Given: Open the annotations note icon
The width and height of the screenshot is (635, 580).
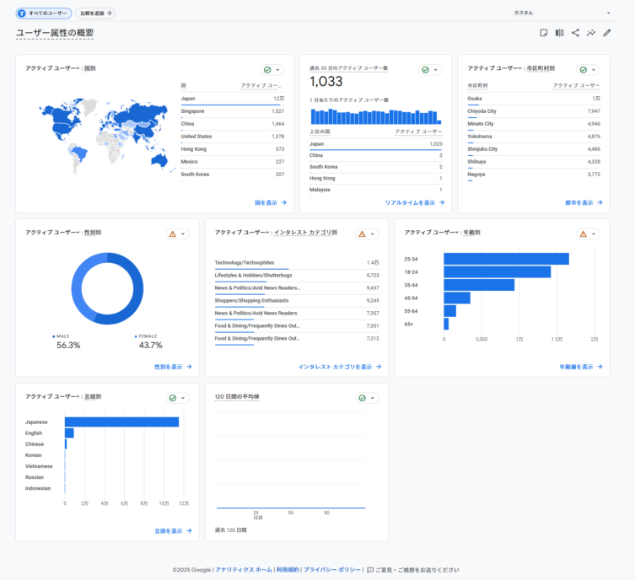Looking at the screenshot, I should tap(544, 33).
